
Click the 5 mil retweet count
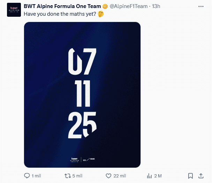[77, 176]
